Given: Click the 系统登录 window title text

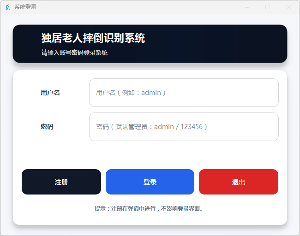Looking at the screenshot, I should coord(25,7).
